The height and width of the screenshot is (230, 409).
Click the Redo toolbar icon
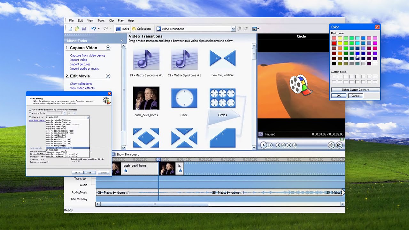pyautogui.click(x=105, y=29)
